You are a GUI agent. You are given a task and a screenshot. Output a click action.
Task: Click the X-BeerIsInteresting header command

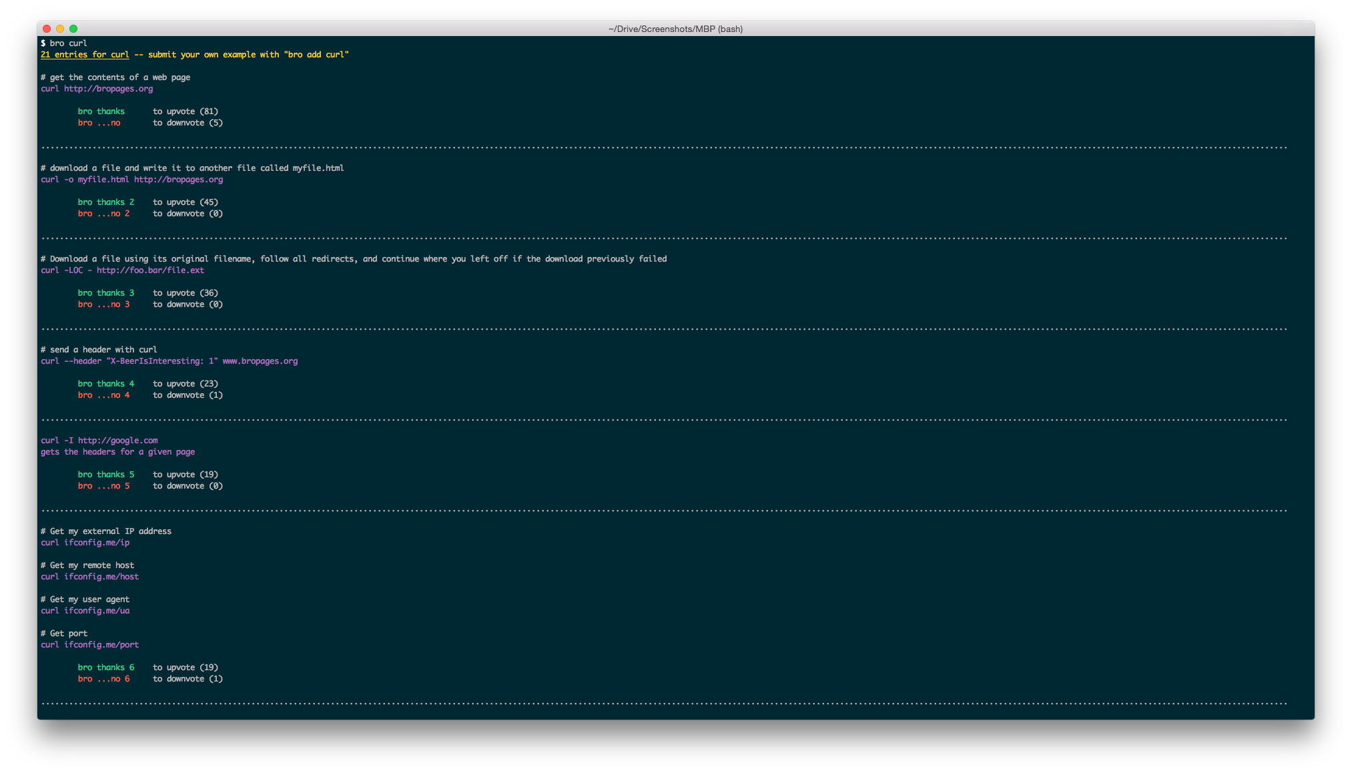[169, 361]
